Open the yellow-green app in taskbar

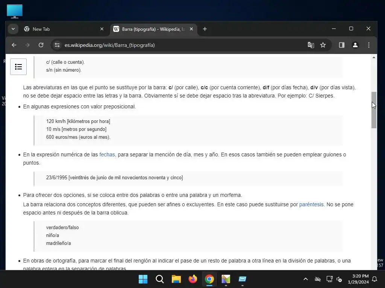pos(226,279)
